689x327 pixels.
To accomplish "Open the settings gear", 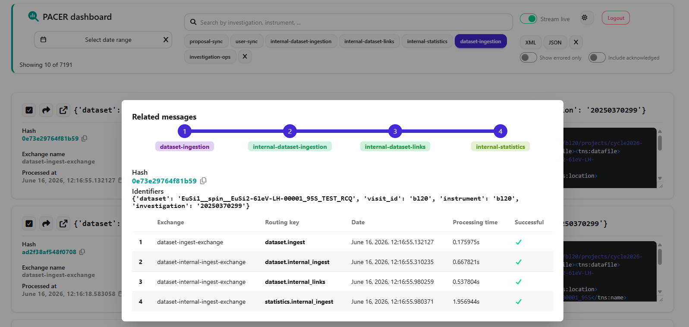I will (585, 18).
